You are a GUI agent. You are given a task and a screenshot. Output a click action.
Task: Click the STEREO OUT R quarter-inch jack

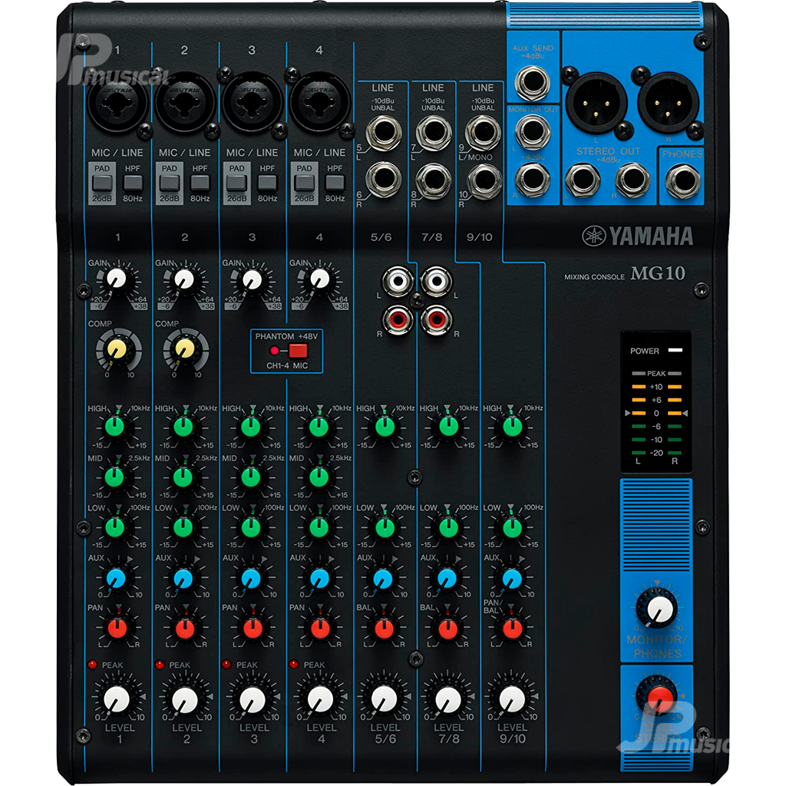tap(632, 180)
